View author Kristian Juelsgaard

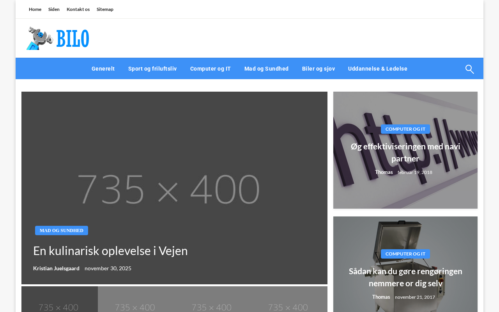(x=56, y=268)
